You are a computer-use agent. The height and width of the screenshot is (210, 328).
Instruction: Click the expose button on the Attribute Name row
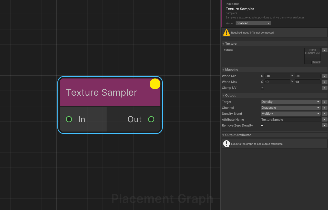[325, 119]
